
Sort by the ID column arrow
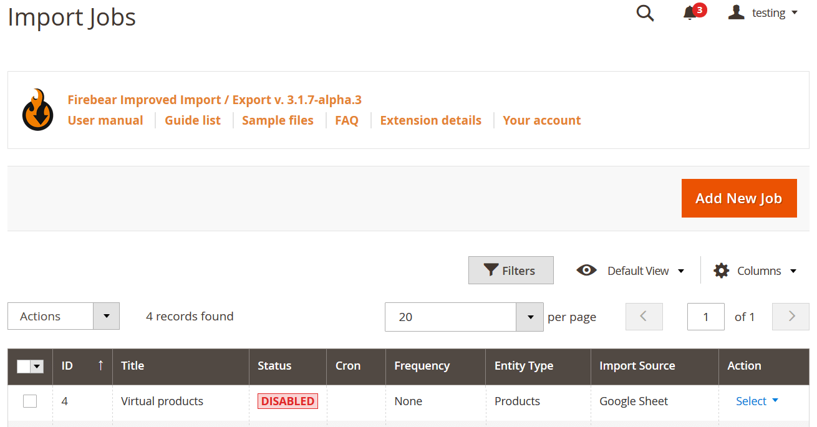pos(101,365)
